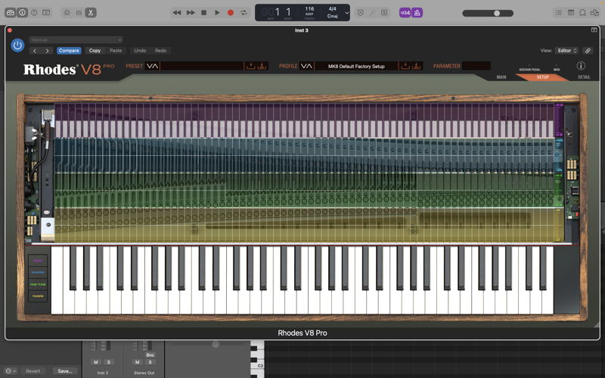This screenshot has height=378, width=605.
Task: Click the VA logo next to PRESET
Action: 153,66
